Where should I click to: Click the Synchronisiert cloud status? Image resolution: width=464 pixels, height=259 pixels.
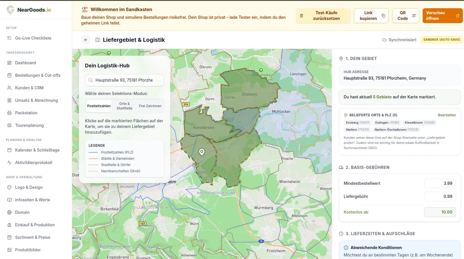point(399,40)
